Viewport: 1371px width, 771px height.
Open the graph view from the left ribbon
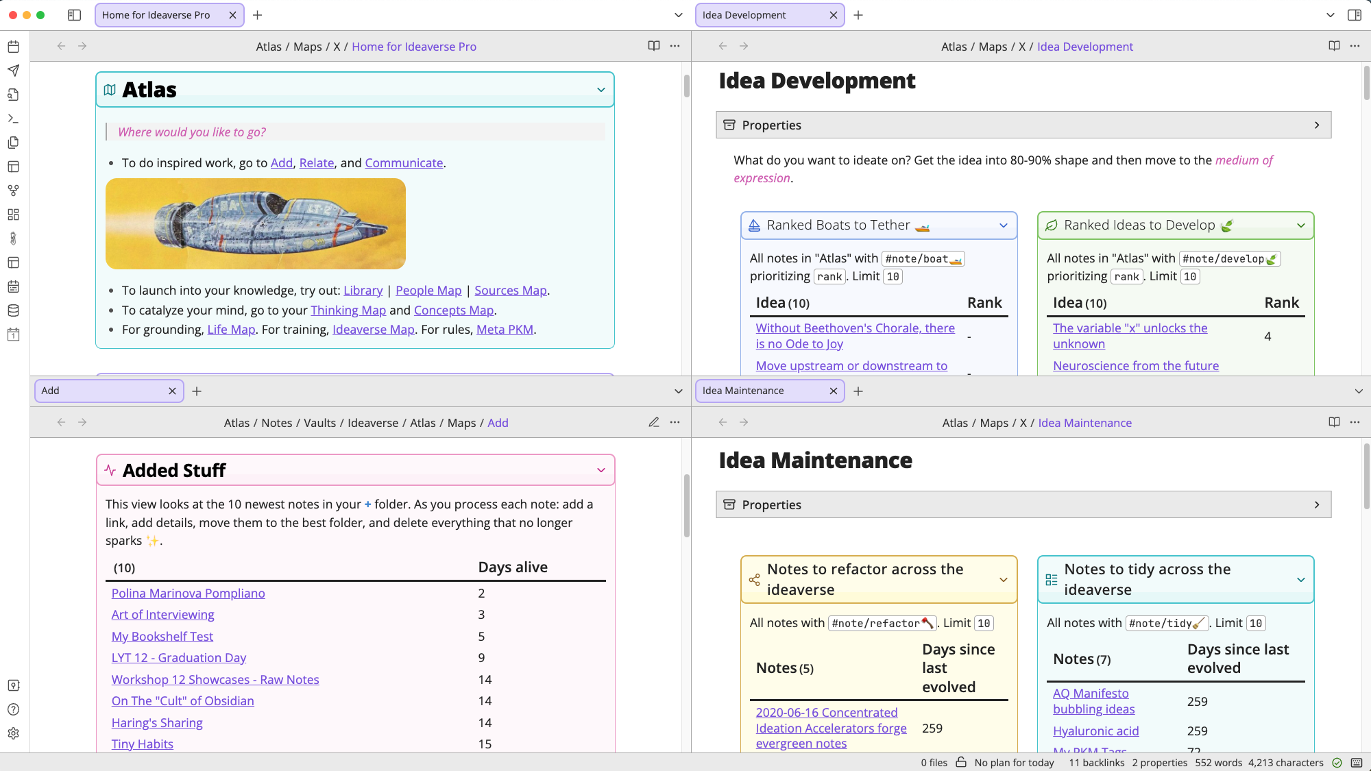click(x=13, y=191)
